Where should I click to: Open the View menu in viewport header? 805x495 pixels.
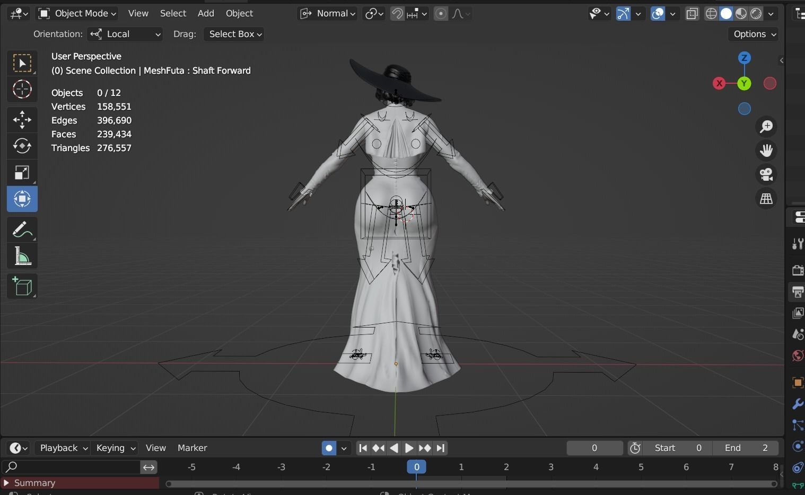tap(138, 13)
